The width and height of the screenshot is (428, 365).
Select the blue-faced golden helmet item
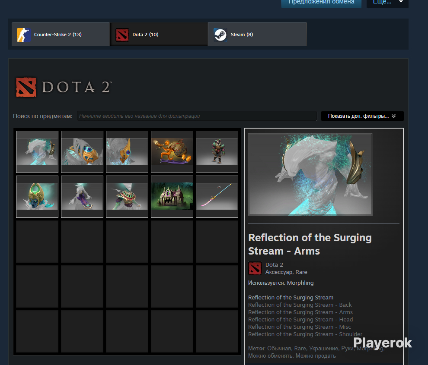[37, 197]
